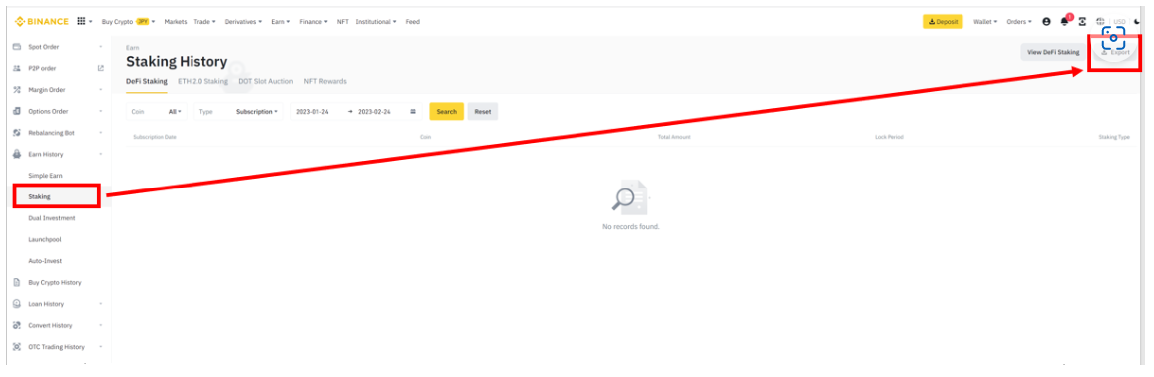Switch to the ETH 2.0 Staking tab
Viewport: 1154px width, 377px height.
point(203,81)
